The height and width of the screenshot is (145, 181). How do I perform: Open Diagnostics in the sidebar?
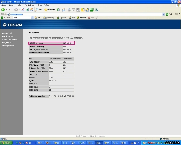click(x=7, y=42)
